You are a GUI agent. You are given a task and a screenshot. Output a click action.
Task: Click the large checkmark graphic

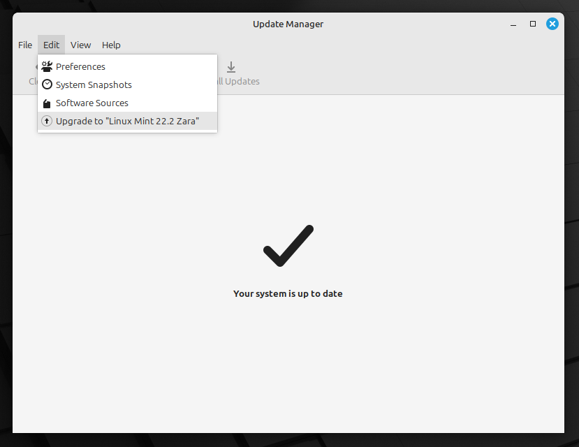coord(288,246)
